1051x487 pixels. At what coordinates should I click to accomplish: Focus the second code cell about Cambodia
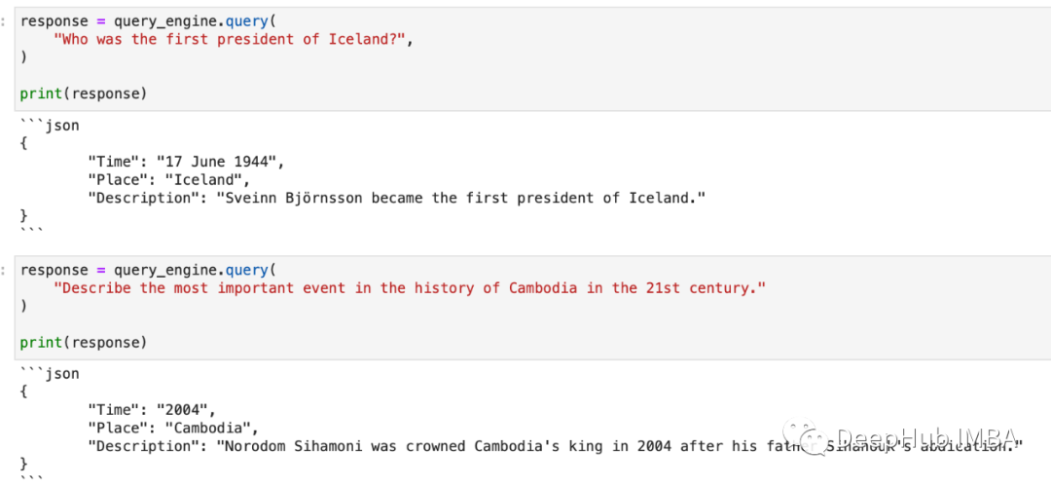tap(533, 307)
